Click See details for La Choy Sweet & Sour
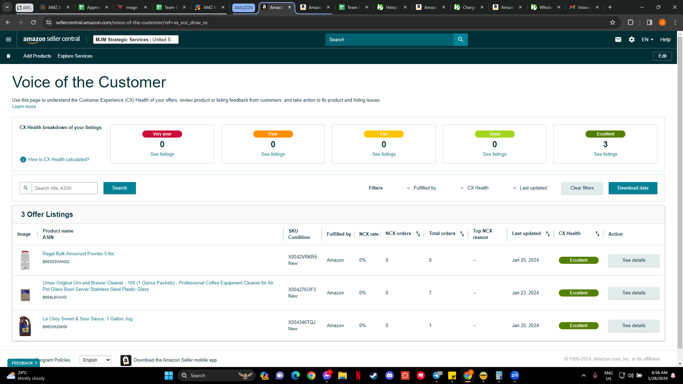 (634, 326)
